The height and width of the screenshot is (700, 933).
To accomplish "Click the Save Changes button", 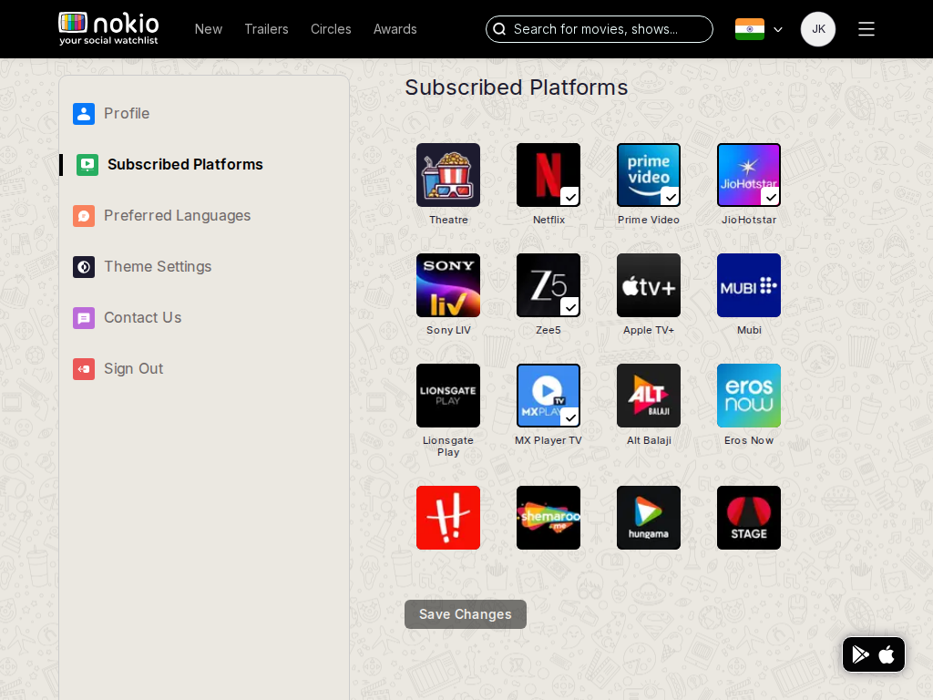I will pyautogui.click(x=466, y=614).
